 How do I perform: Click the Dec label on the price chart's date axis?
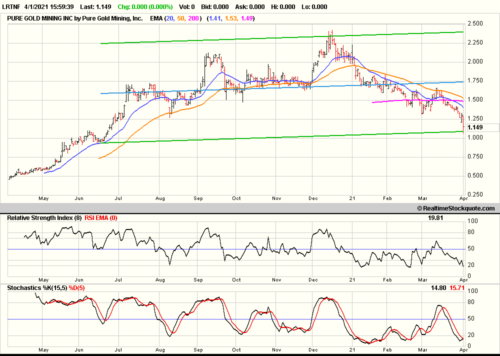pos(313,198)
